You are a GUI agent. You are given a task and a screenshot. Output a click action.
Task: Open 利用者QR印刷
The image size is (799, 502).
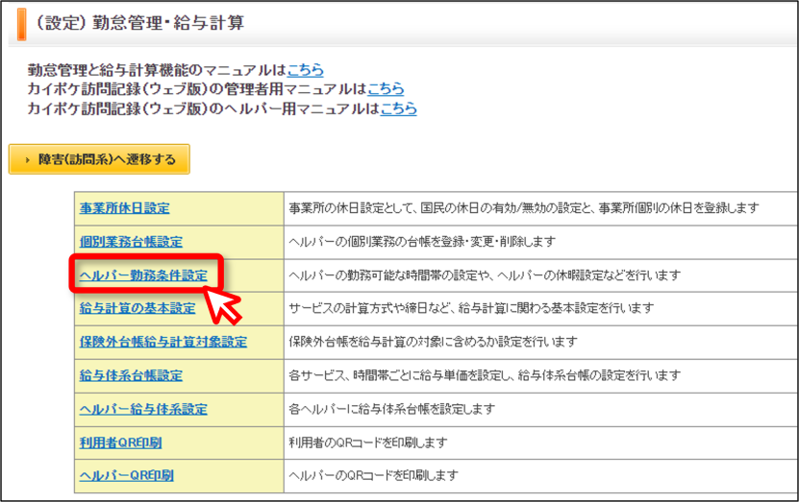[x=121, y=442]
